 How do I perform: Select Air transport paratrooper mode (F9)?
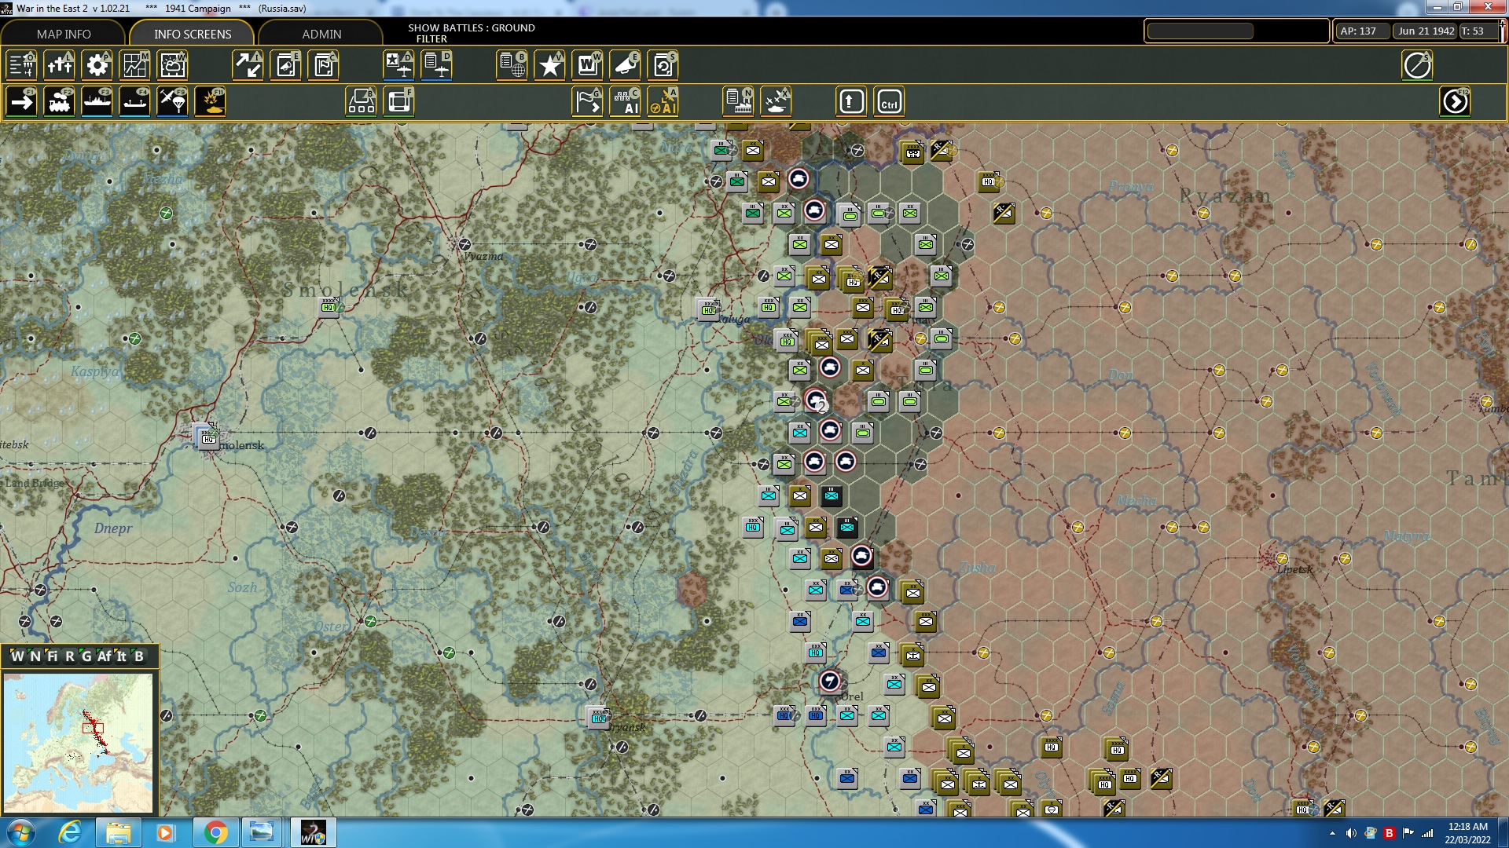coord(172,101)
